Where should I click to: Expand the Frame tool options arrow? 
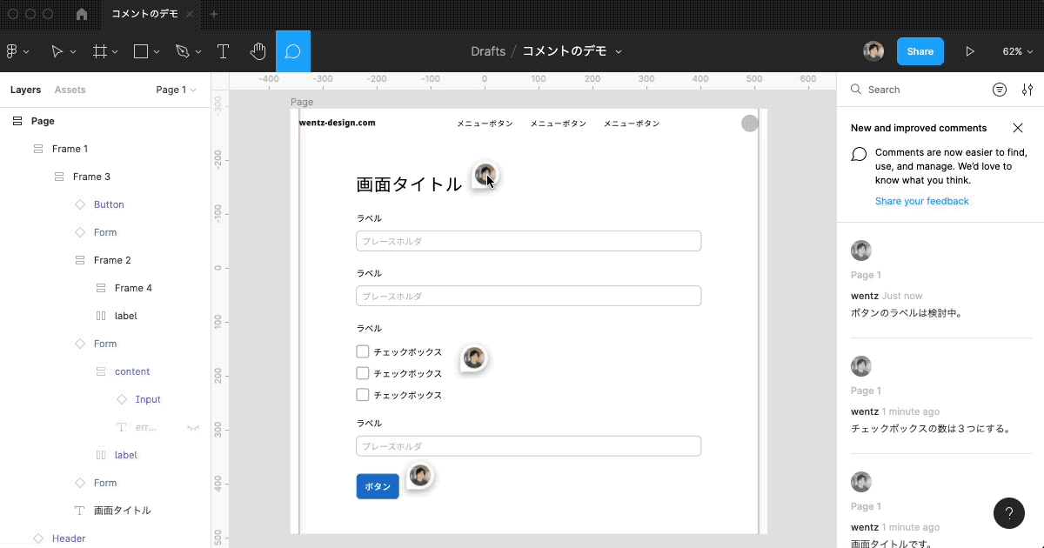pos(117,52)
